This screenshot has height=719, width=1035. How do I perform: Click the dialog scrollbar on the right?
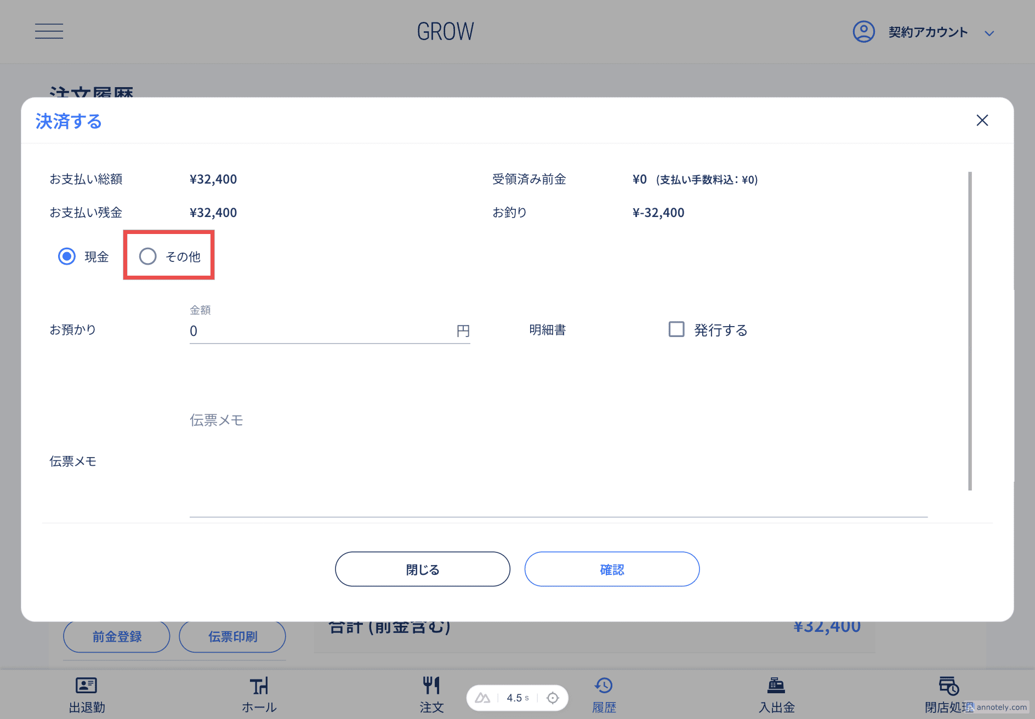click(970, 329)
